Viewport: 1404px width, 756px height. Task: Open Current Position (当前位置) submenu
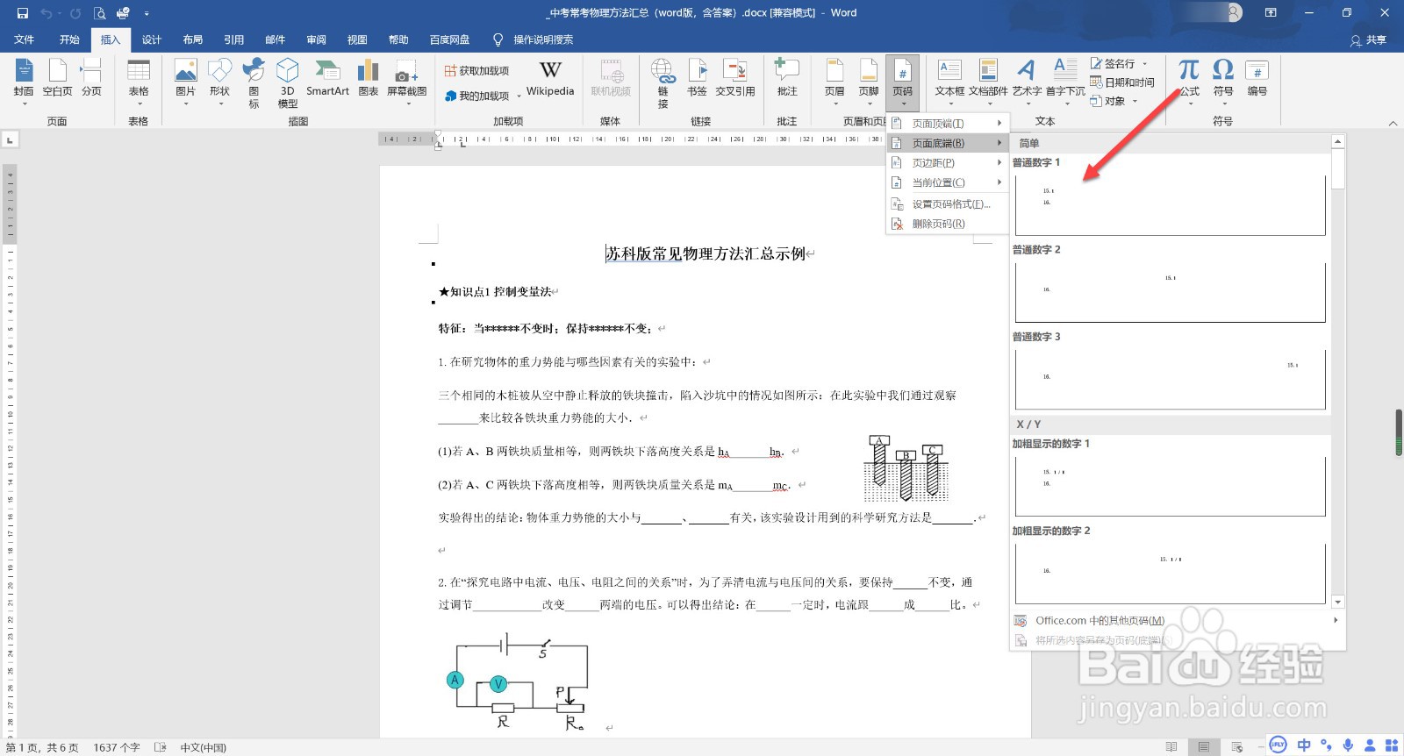[947, 182]
